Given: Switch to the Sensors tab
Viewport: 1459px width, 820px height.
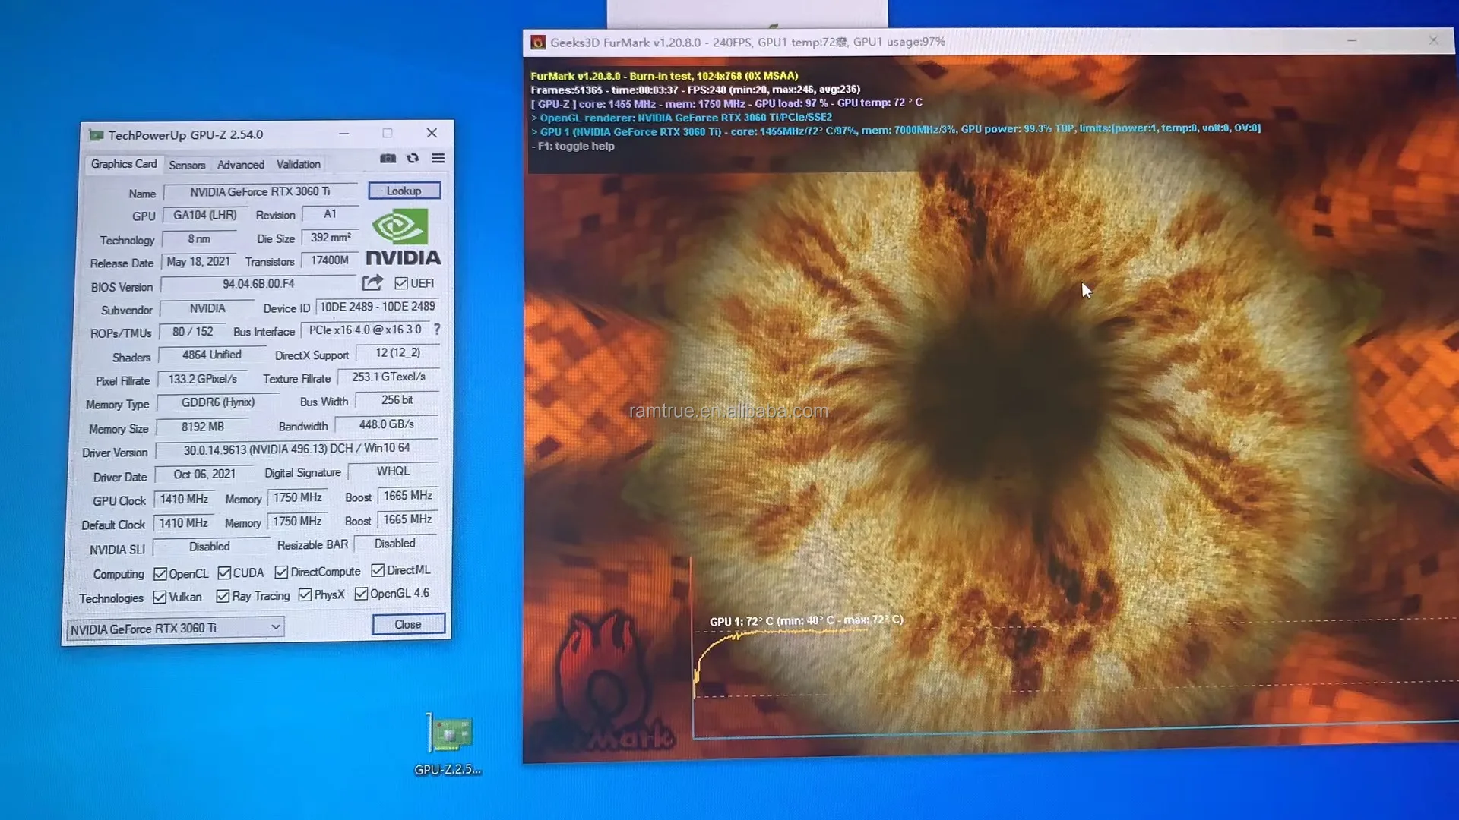Looking at the screenshot, I should pyautogui.click(x=187, y=165).
